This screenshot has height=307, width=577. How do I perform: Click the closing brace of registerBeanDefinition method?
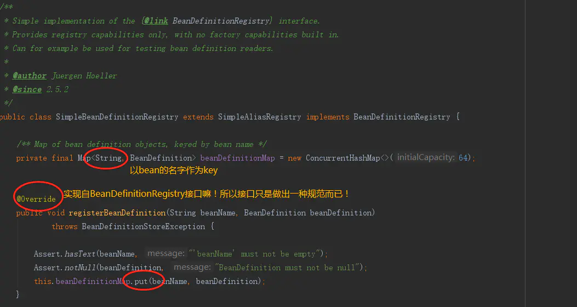(18, 294)
